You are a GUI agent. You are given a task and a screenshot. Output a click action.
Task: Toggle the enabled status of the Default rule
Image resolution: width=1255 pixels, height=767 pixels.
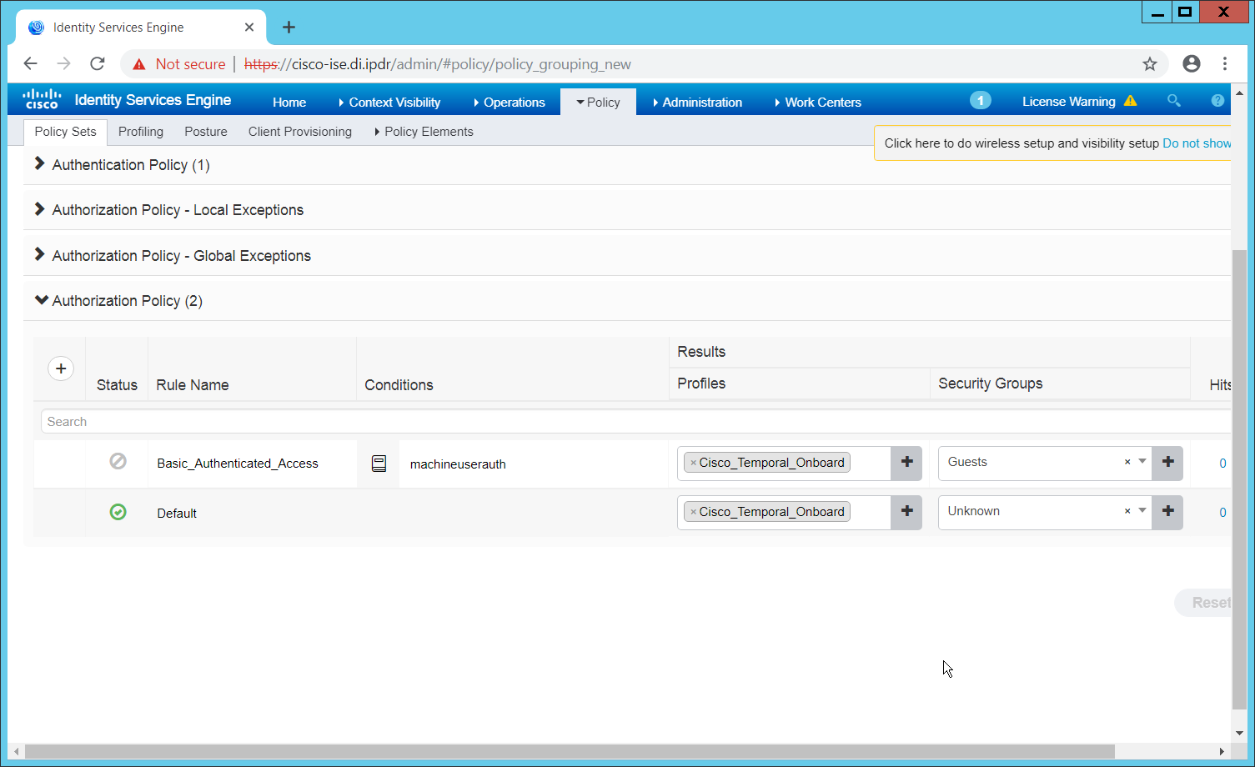pos(118,512)
